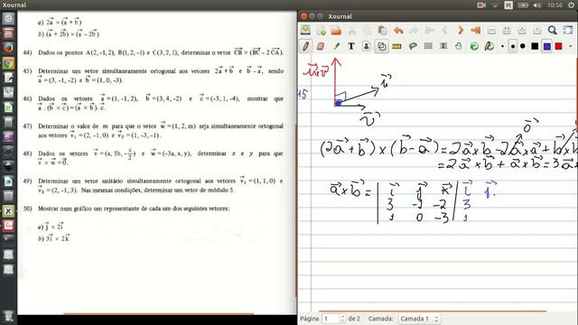The height and width of the screenshot is (325, 578).
Task: Fit the page to window width
Action: [x=507, y=30]
